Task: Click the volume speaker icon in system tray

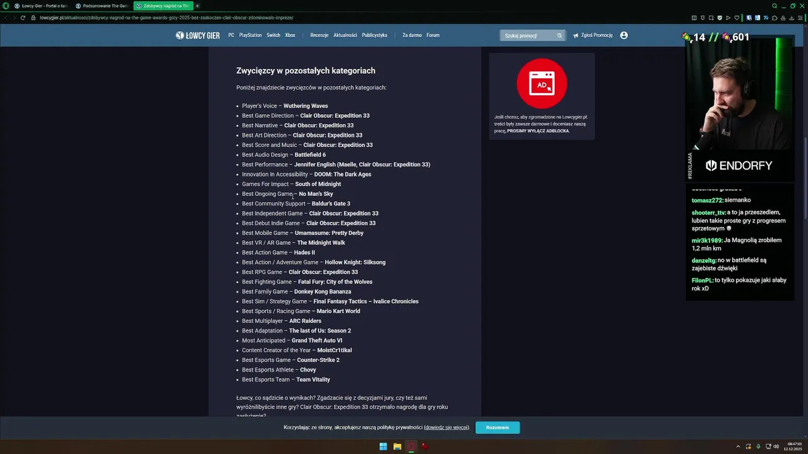Action: pyautogui.click(x=776, y=446)
